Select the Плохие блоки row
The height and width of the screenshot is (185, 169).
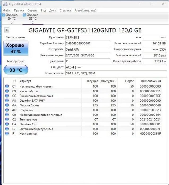(83, 105)
